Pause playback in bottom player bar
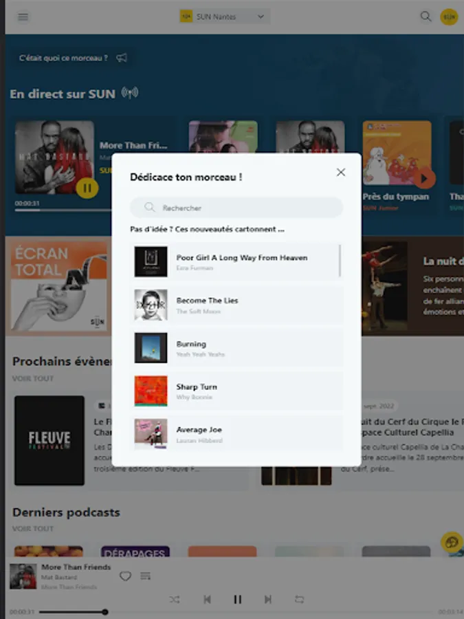This screenshot has height=619, width=464. pyautogui.click(x=238, y=600)
